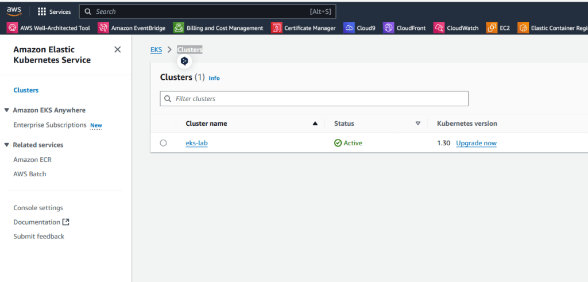Collapse the Amazon EKS Anywhere section
The image size is (588, 282).
[6, 110]
